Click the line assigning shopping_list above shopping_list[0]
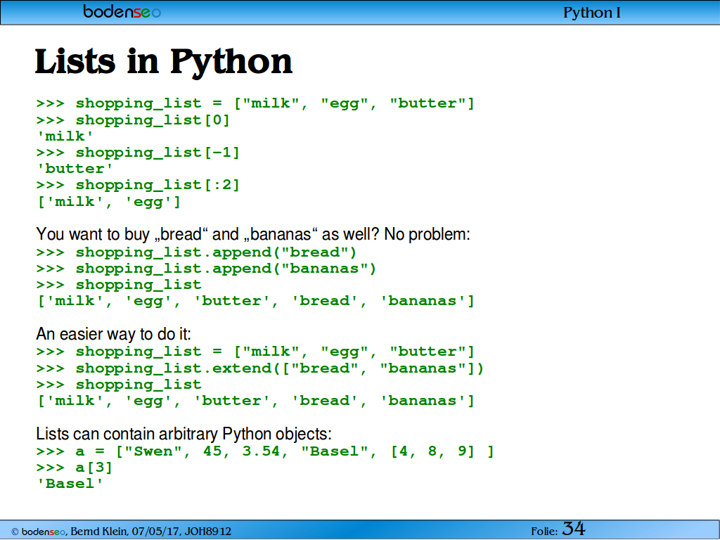The image size is (720, 540). [255, 104]
